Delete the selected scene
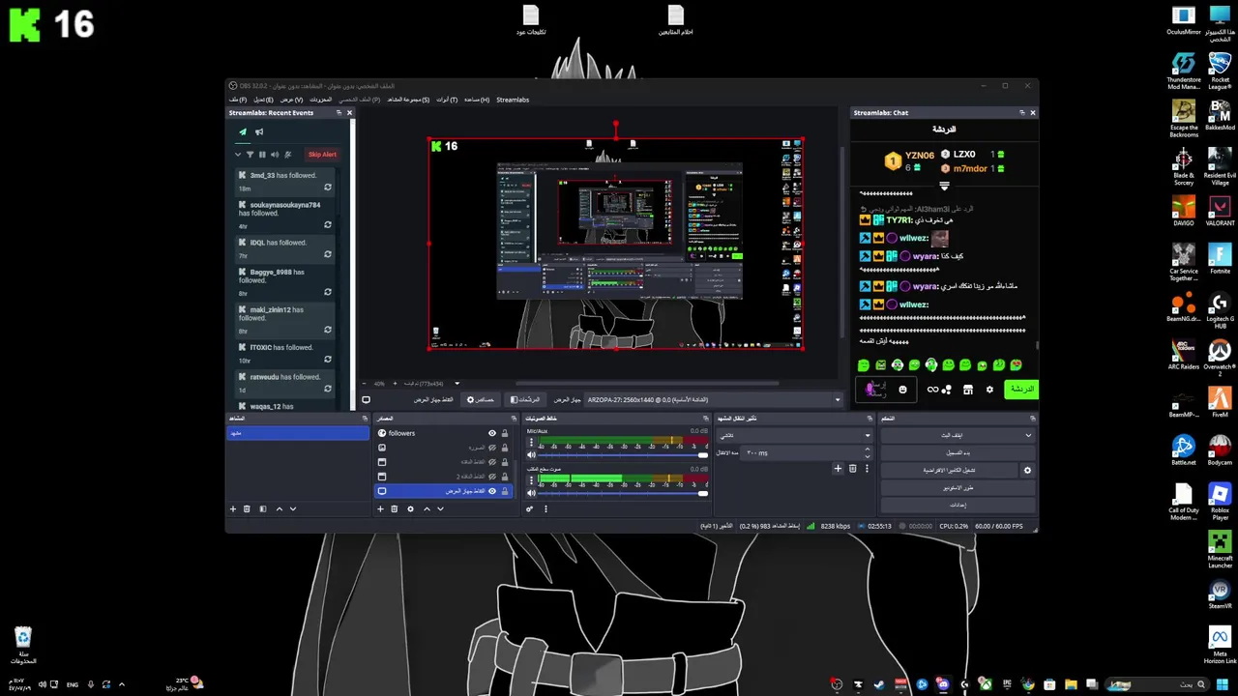This screenshot has width=1238, height=696. pyautogui.click(x=247, y=509)
